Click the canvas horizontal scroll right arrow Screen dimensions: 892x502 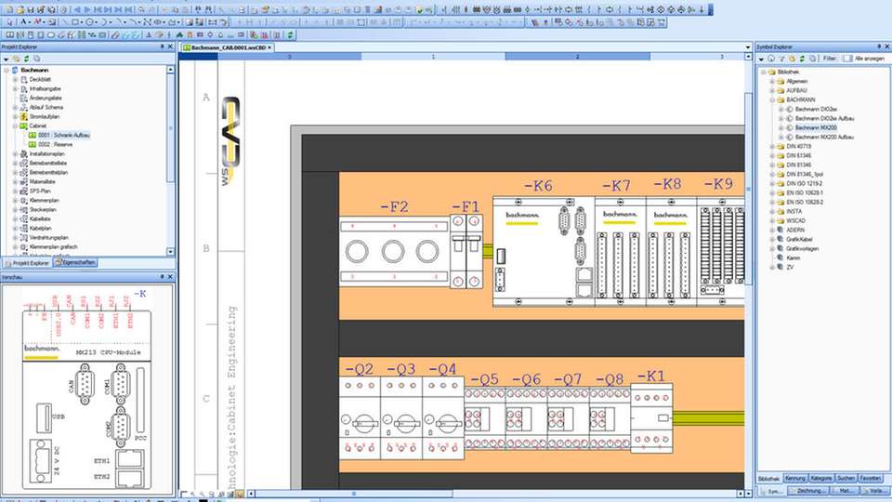tap(741, 494)
